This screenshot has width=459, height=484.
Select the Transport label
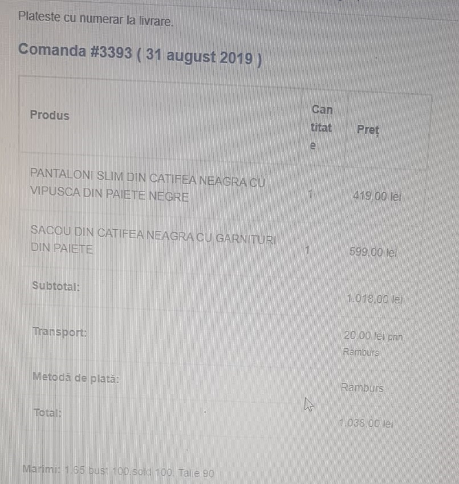[x=59, y=332]
